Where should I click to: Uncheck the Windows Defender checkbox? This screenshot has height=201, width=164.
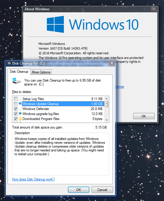pos(16,109)
